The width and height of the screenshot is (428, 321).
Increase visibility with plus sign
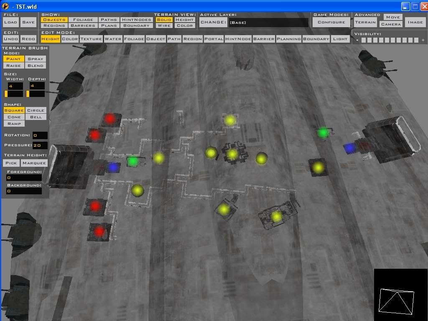click(423, 40)
